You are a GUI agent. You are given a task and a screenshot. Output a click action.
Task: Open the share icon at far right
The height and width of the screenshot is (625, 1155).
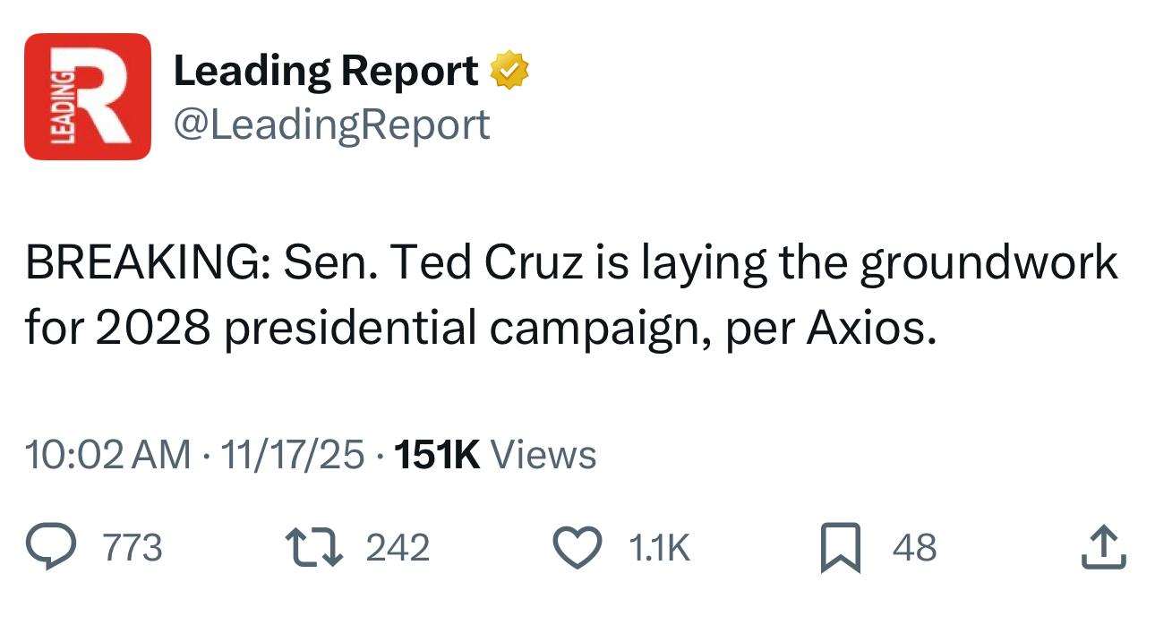click(1102, 548)
